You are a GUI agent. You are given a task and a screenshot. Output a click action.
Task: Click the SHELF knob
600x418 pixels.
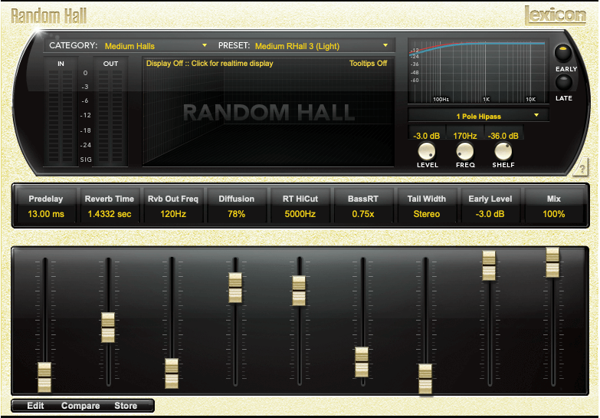[x=503, y=151]
